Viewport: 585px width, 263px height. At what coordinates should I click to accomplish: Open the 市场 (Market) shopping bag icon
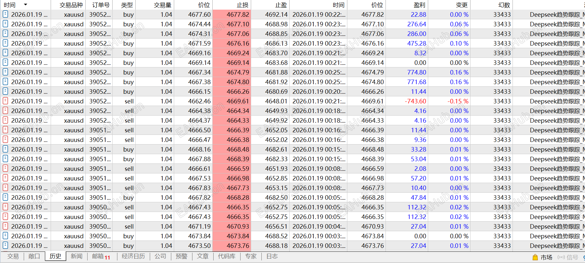(x=535, y=257)
